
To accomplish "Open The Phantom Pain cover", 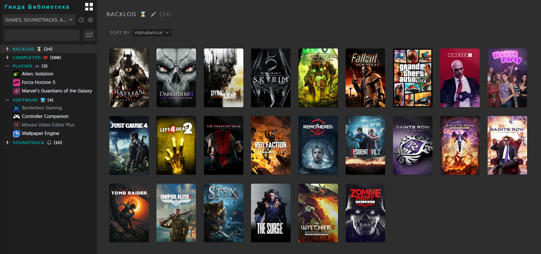I will click(x=224, y=146).
